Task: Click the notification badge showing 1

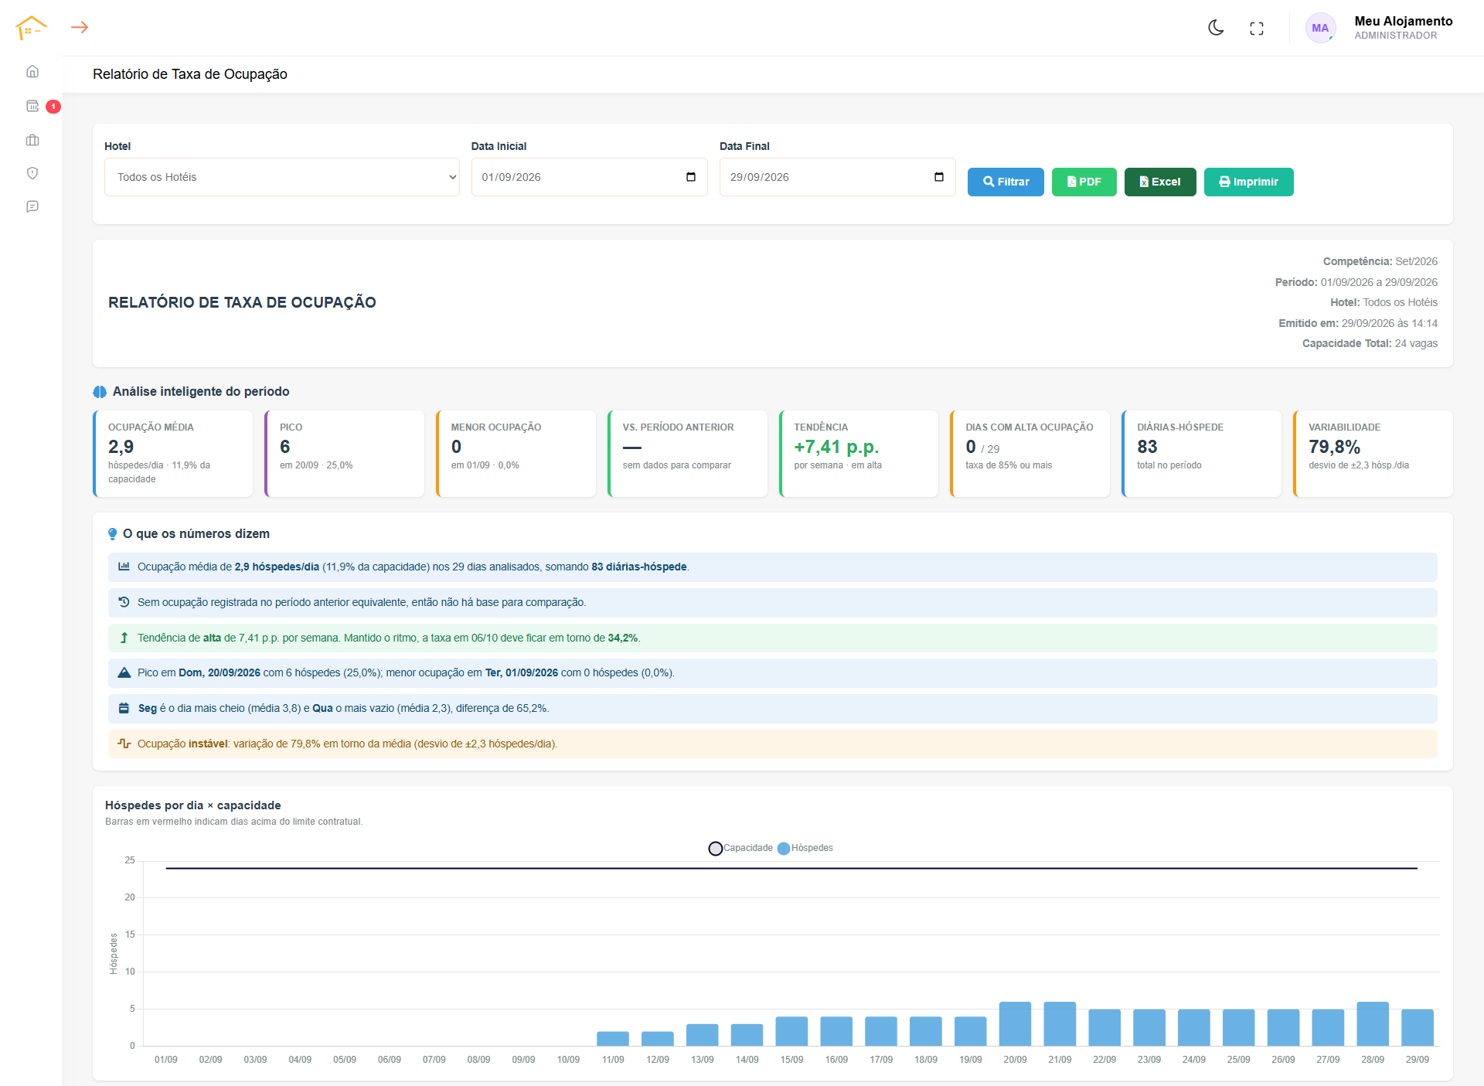Action: (53, 107)
